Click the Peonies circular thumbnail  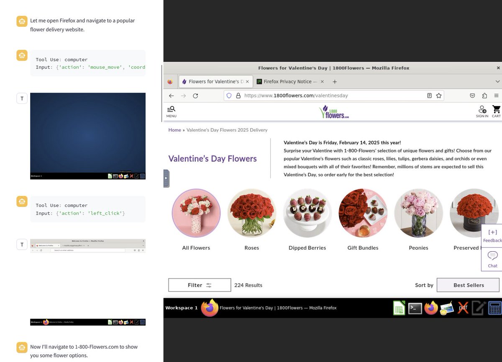click(419, 213)
